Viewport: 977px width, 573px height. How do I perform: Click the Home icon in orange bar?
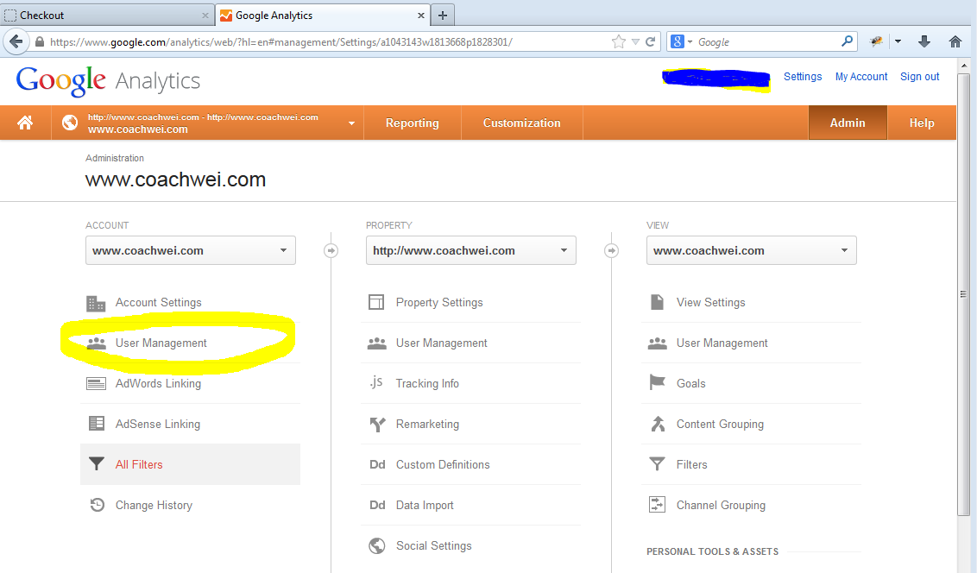point(25,123)
